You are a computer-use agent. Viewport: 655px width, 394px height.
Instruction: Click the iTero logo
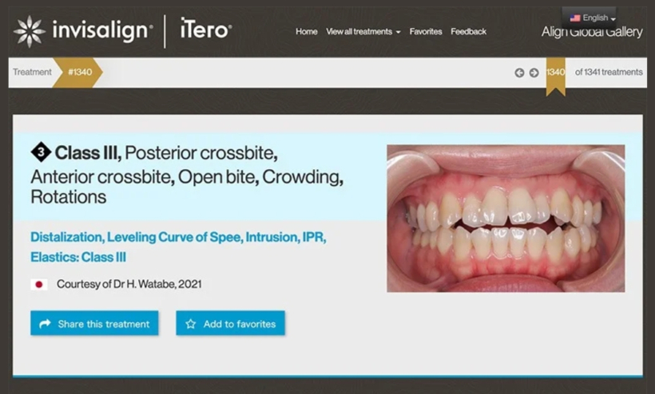click(x=205, y=29)
